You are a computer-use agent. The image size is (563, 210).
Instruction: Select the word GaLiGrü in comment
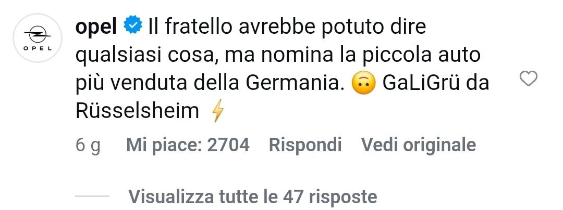click(x=419, y=83)
